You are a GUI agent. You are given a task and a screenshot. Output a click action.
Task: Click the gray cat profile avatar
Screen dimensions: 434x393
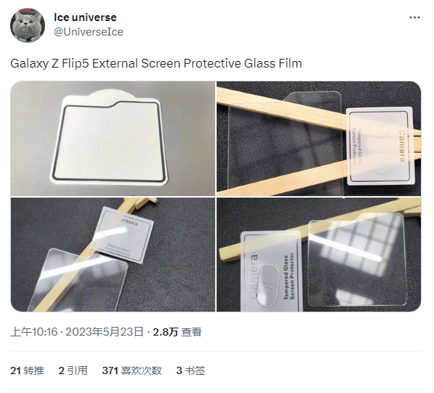pos(28,25)
